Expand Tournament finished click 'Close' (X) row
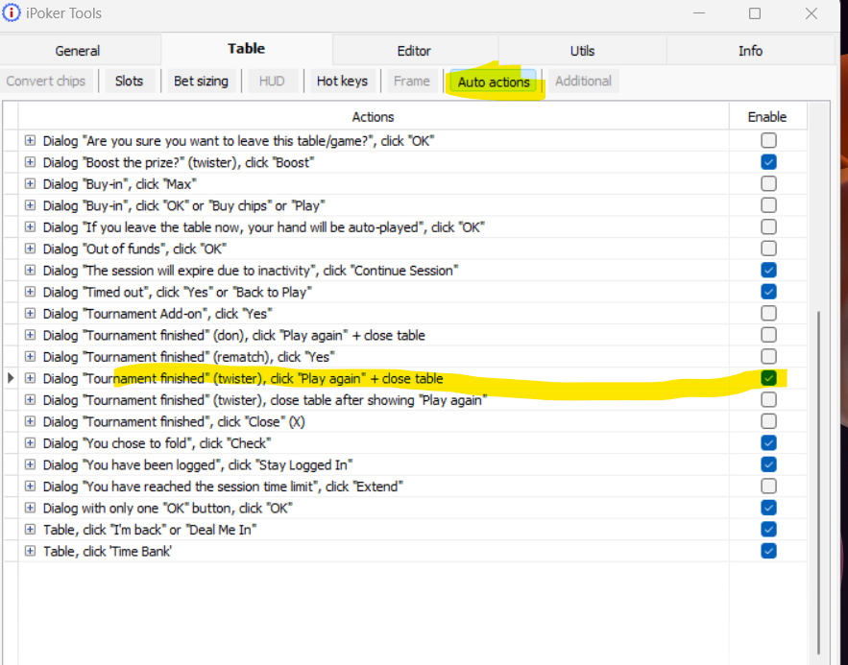848x665 pixels. click(x=31, y=421)
